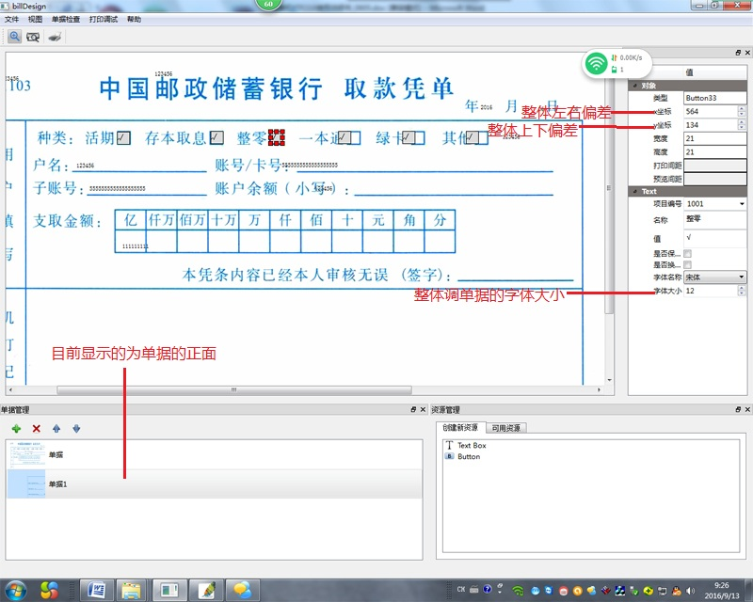
Task: Click the red X delete-bill icon
Action: (37, 428)
